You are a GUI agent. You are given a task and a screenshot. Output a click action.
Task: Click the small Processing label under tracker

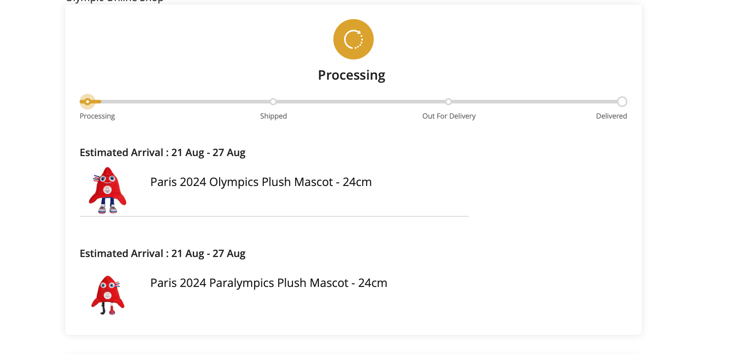(97, 116)
